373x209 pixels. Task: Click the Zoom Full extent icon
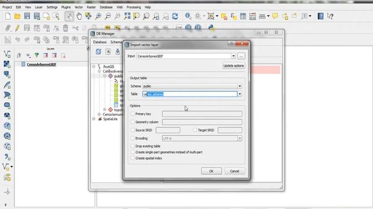click(127, 16)
